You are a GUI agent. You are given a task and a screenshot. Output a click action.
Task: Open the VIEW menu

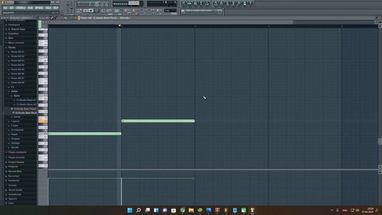pos(30,8)
